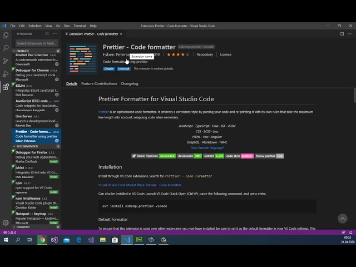Screen dimensions: 356x267
Task: Collapse the ENABLED extensions section
Action: (x=36, y=51)
